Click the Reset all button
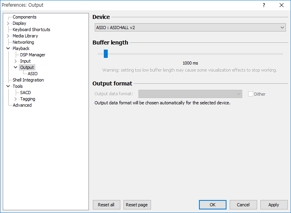 (x=106, y=205)
